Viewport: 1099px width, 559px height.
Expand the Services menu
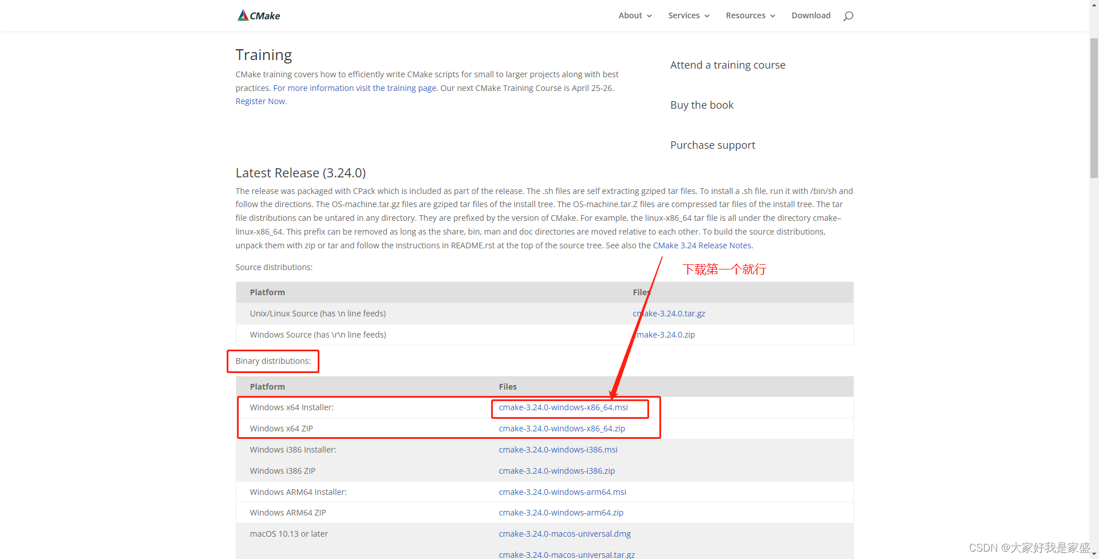click(689, 15)
